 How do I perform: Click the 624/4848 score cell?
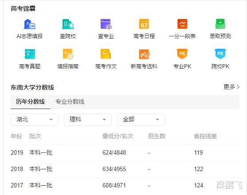click(x=114, y=152)
